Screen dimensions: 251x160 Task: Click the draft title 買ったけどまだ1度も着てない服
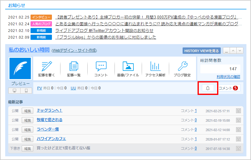64,148
